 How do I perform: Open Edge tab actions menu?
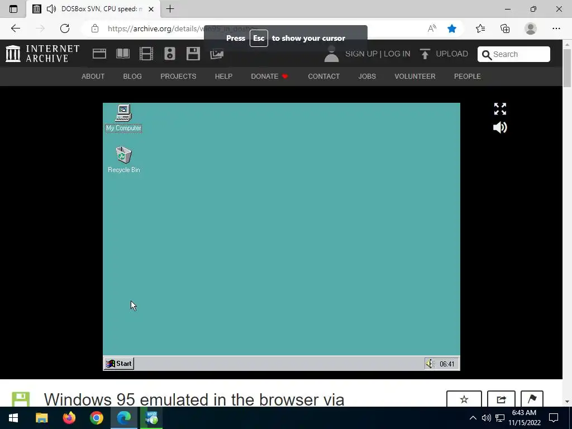[x=13, y=9]
